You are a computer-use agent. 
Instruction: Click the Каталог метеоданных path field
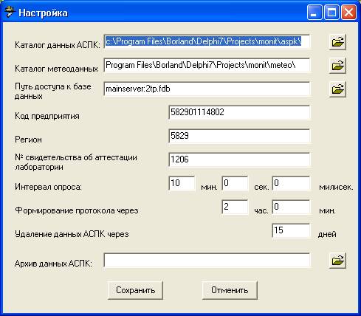pos(207,65)
